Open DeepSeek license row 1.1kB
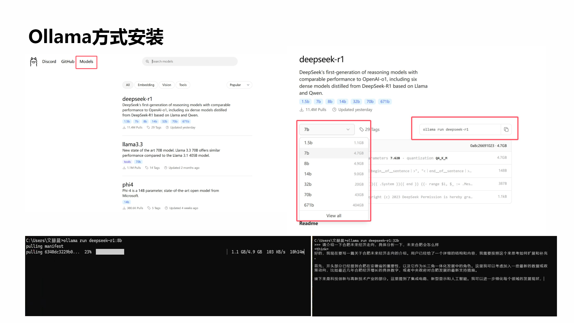The width and height of the screenshot is (574, 323). pos(439,197)
